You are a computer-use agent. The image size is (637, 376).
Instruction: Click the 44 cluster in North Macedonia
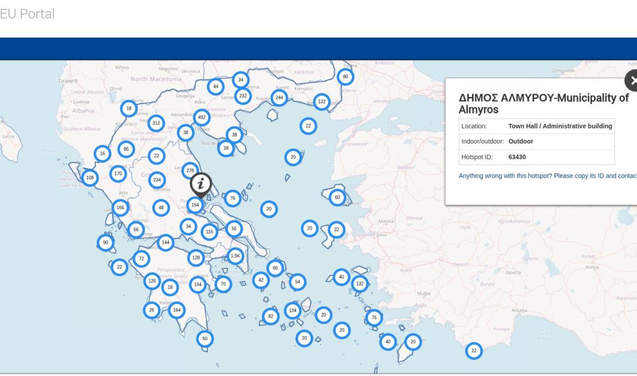pos(215,86)
